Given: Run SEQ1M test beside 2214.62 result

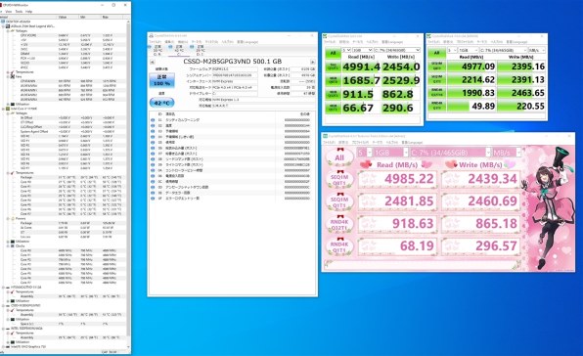Looking at the screenshot, I should [436, 79].
